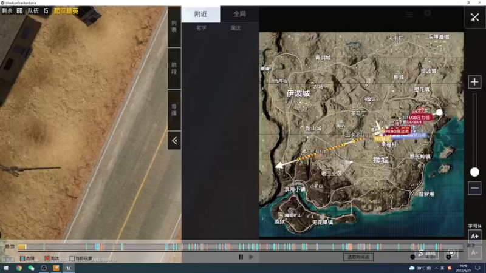Click the orange event marker on timeline
This screenshot has width=486, height=273.
(x=350, y=247)
